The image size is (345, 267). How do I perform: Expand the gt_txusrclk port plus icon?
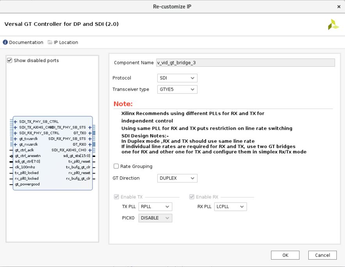pos(16,139)
